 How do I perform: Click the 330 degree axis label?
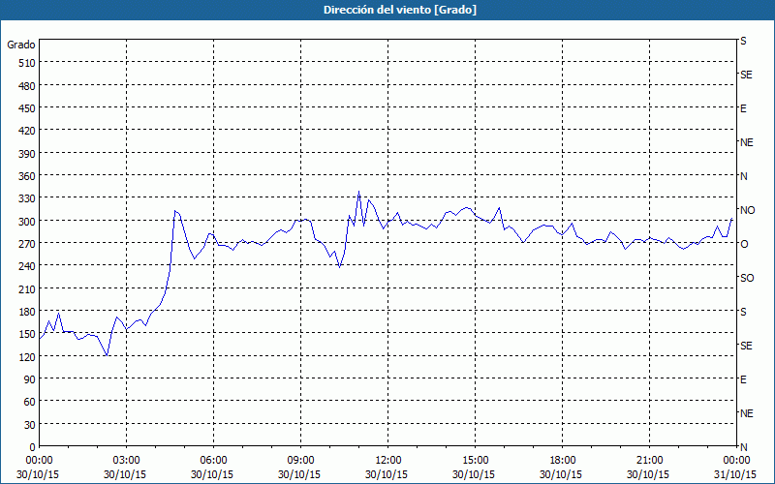pos(27,198)
